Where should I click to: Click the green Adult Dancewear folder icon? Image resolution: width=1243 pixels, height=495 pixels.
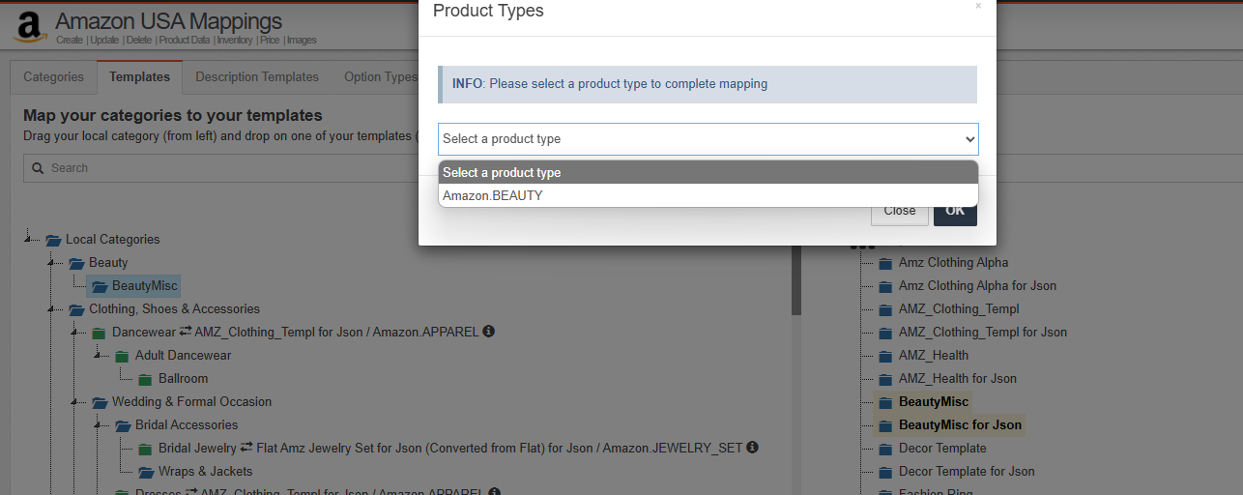click(x=122, y=356)
